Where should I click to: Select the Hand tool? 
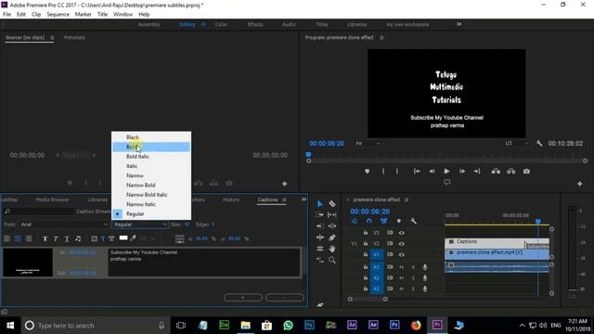click(332, 249)
